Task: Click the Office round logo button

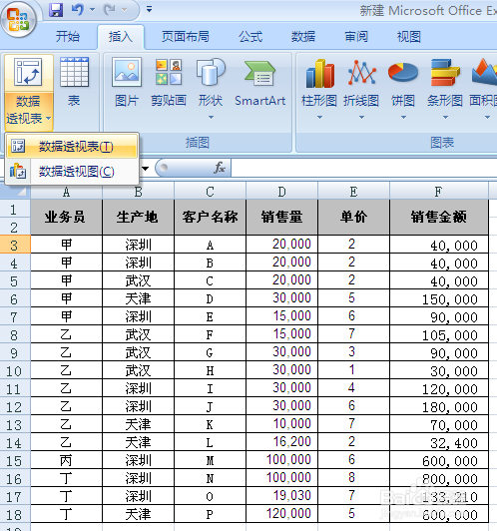Action: pyautogui.click(x=18, y=19)
